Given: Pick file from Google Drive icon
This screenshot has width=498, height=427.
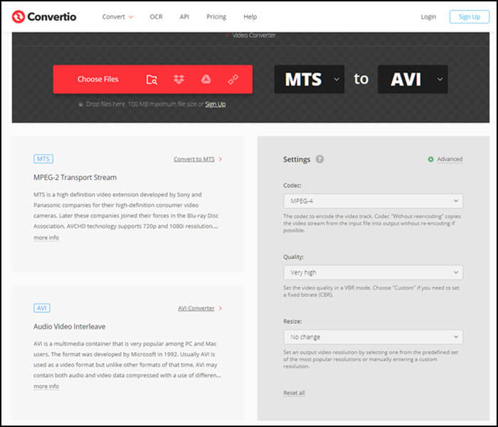Looking at the screenshot, I should [x=205, y=80].
